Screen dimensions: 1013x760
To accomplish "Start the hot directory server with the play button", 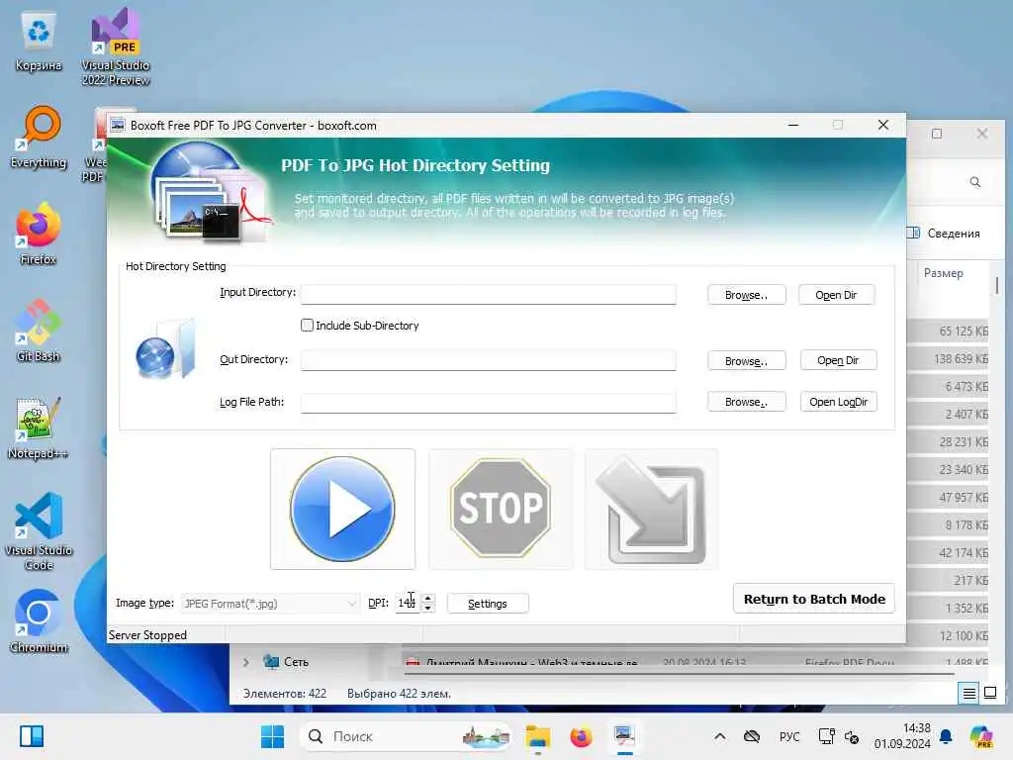I will 342,509.
